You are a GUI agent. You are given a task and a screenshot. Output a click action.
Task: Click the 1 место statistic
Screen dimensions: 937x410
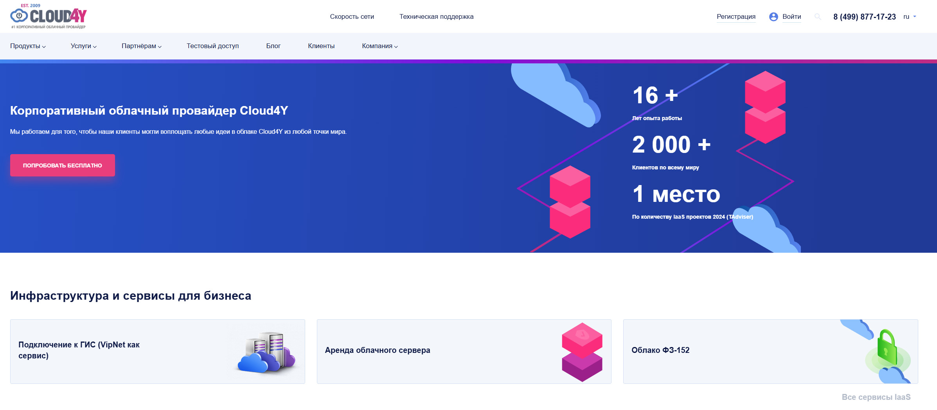tap(676, 194)
